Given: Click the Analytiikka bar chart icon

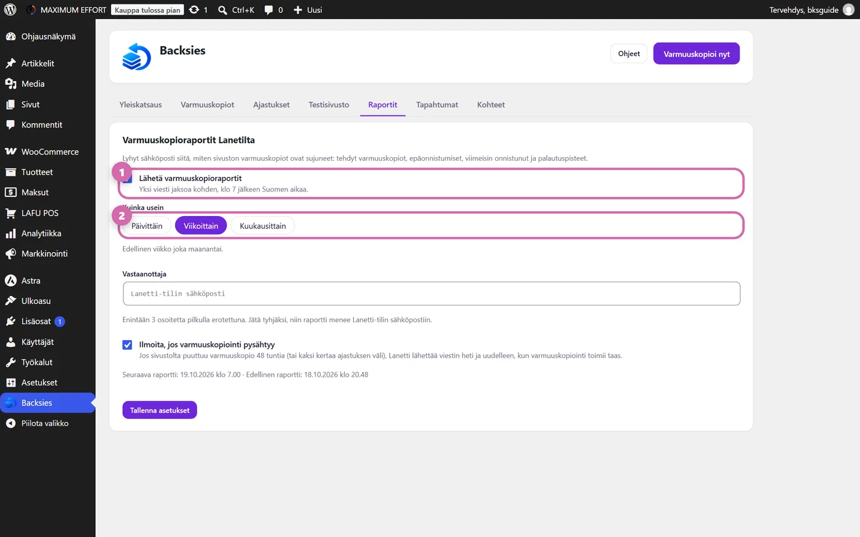Looking at the screenshot, I should tap(10, 233).
